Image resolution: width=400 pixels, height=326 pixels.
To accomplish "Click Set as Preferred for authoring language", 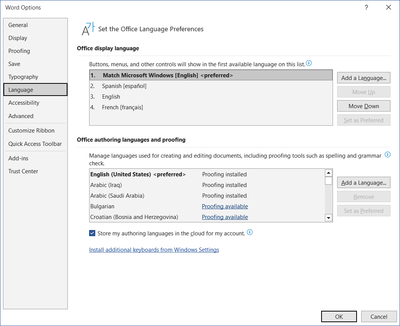I will pos(363,211).
